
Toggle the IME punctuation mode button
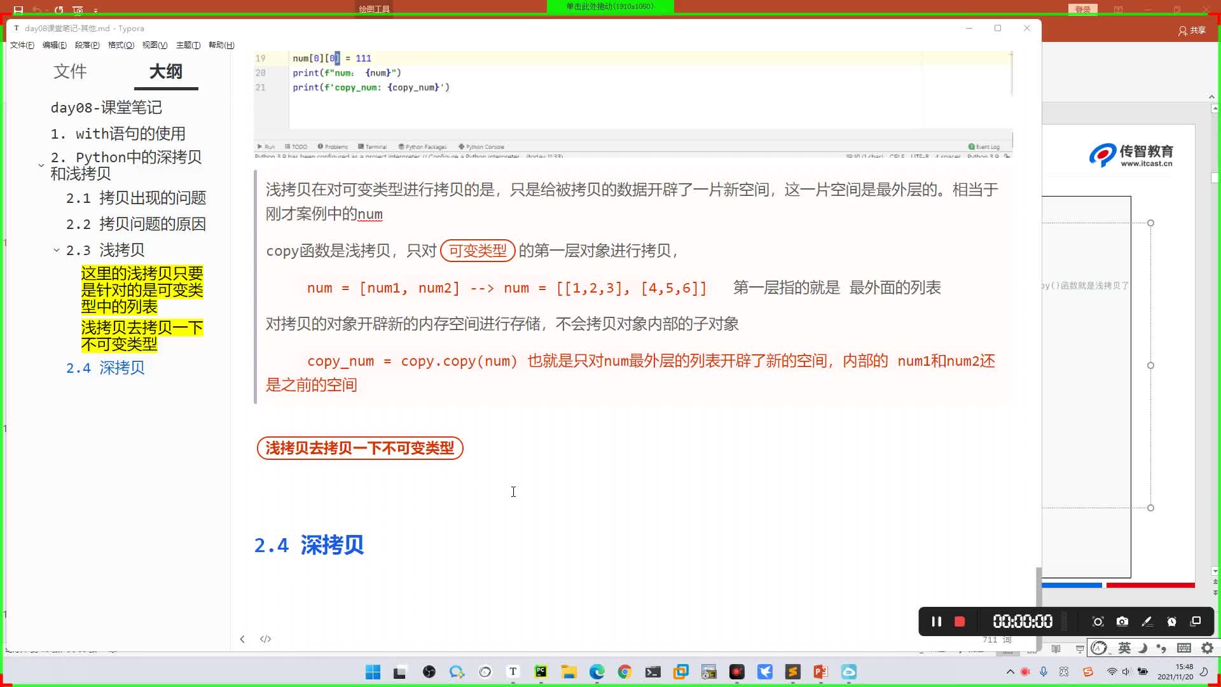(x=1162, y=648)
